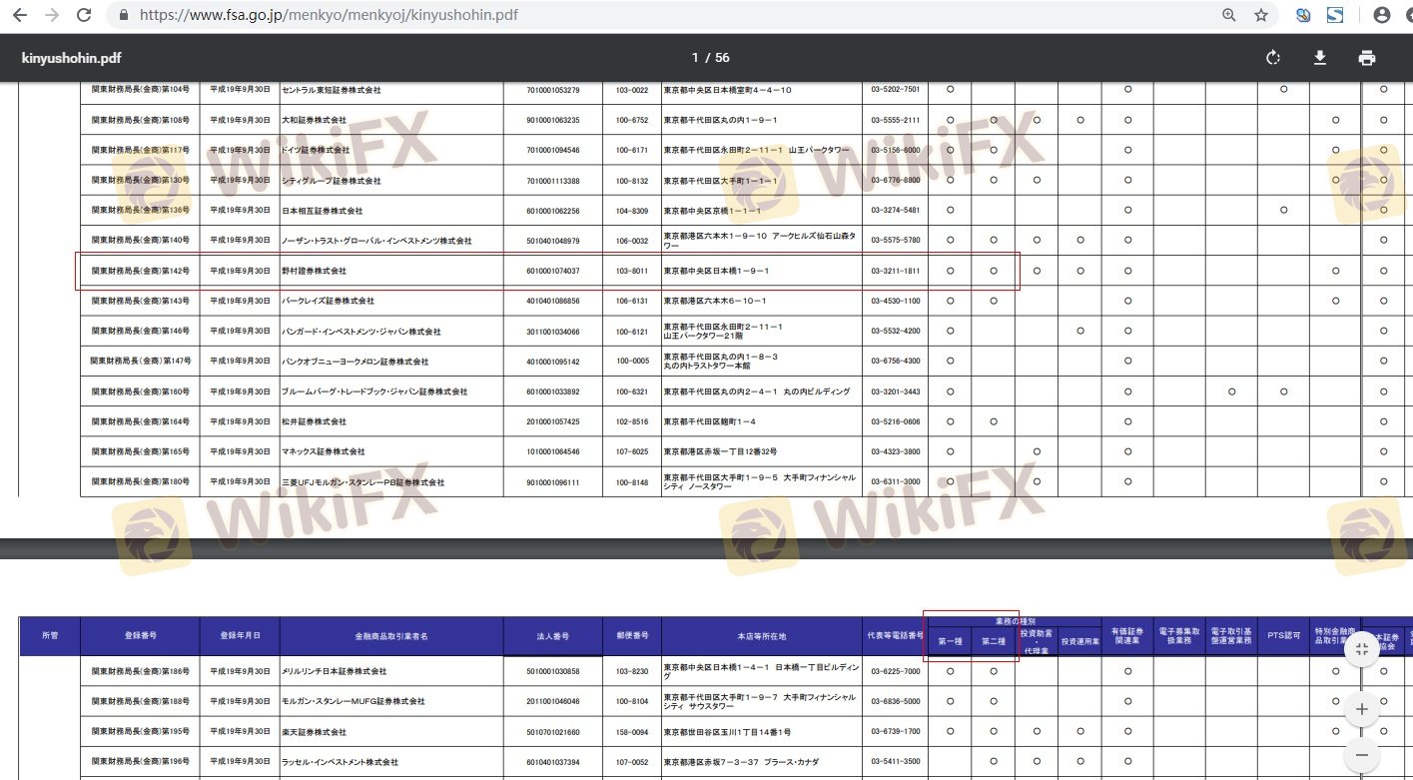Screen dimensions: 1413x780
Task: Zoom in using the plus button
Action: coord(1361,710)
